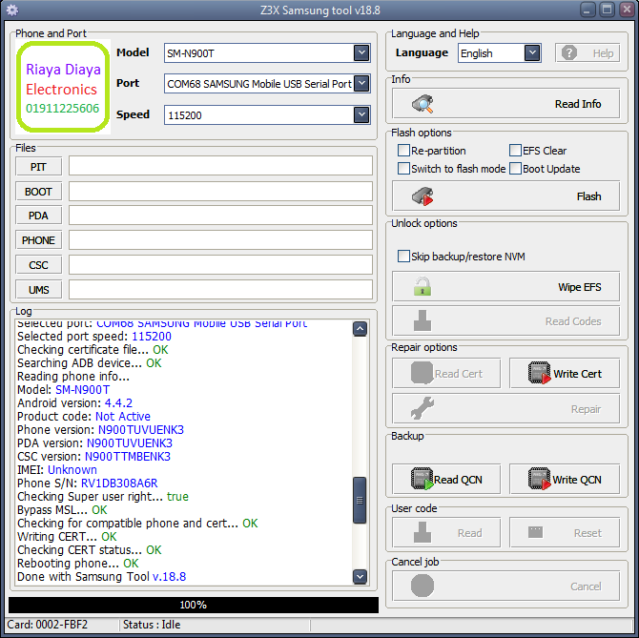Click the Write QCN label
The image size is (639, 638).
click(x=577, y=480)
